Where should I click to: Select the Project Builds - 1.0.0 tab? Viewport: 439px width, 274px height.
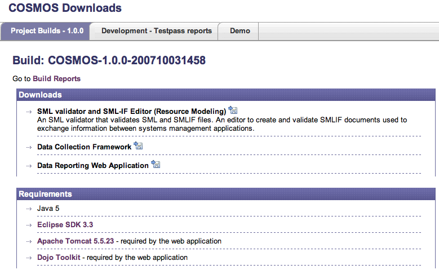pos(46,31)
